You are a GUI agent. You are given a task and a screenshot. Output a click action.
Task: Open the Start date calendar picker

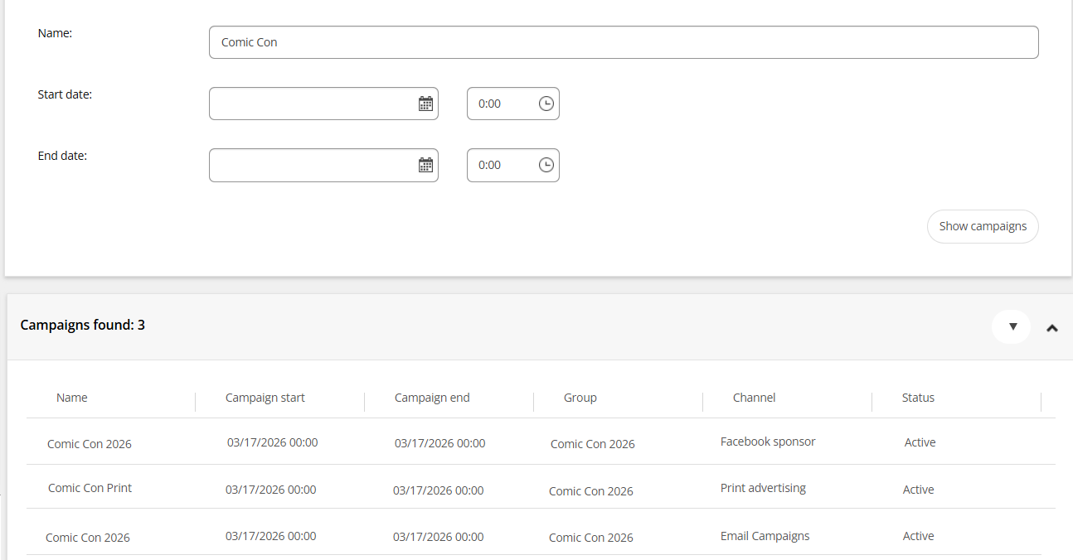425,104
